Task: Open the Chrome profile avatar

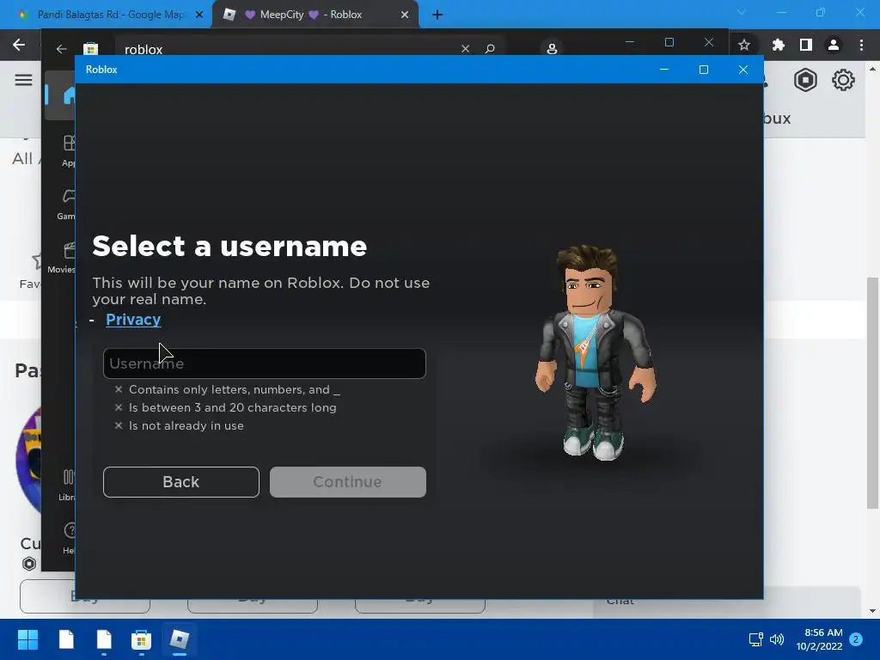Action: [x=834, y=45]
